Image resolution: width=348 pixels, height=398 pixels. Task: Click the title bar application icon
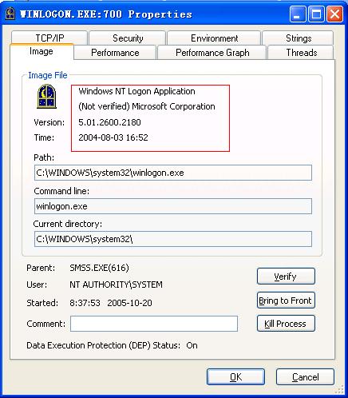point(10,14)
